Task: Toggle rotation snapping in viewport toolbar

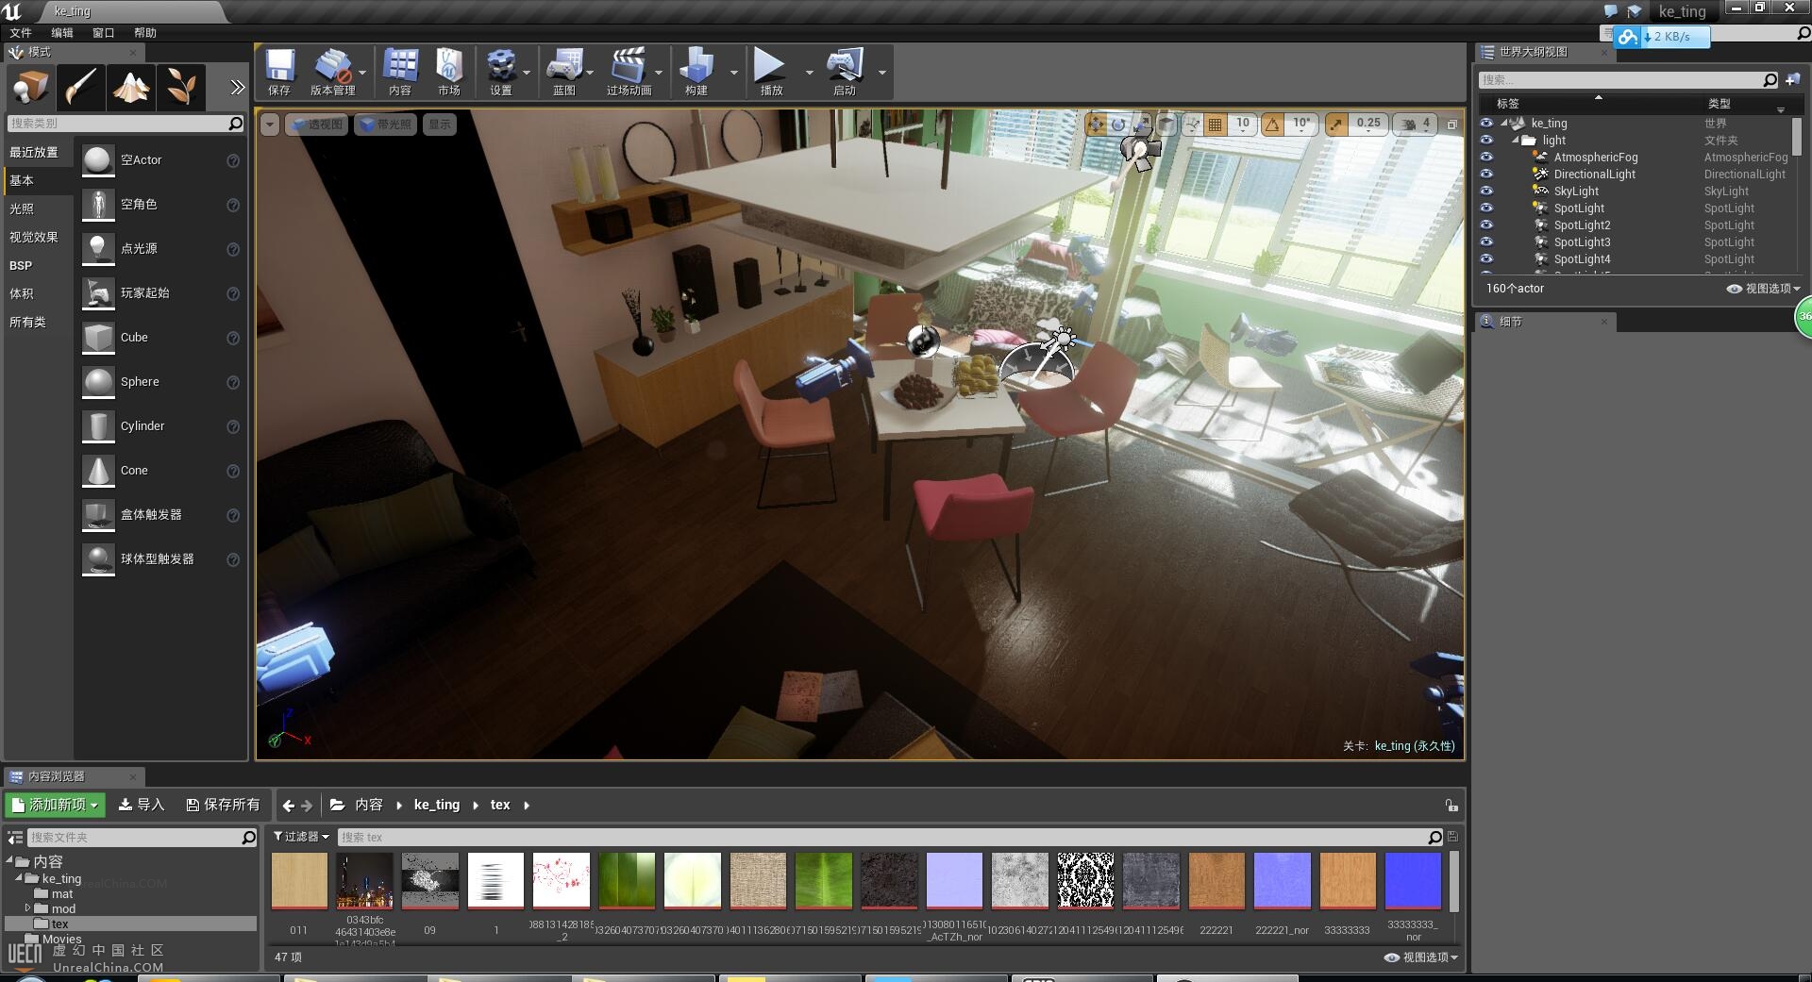Action: coord(1272,124)
